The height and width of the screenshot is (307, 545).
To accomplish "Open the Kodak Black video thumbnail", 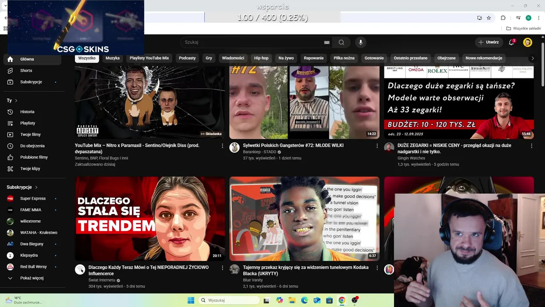I will 304,219.
